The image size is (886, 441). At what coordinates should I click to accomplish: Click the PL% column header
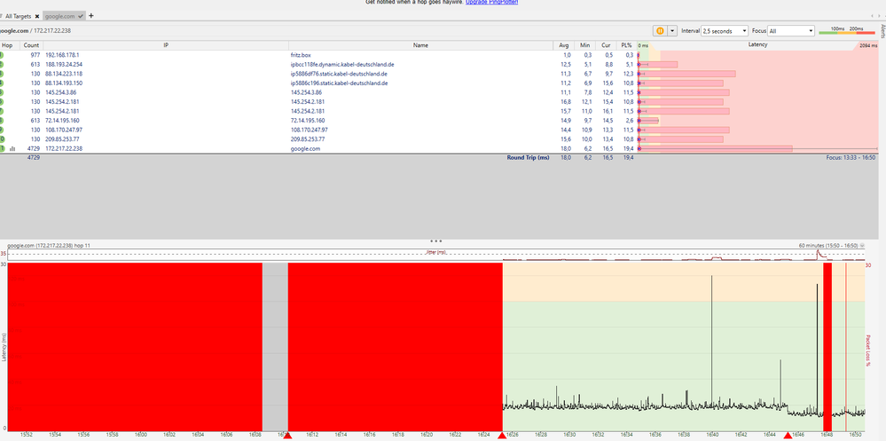click(x=626, y=45)
